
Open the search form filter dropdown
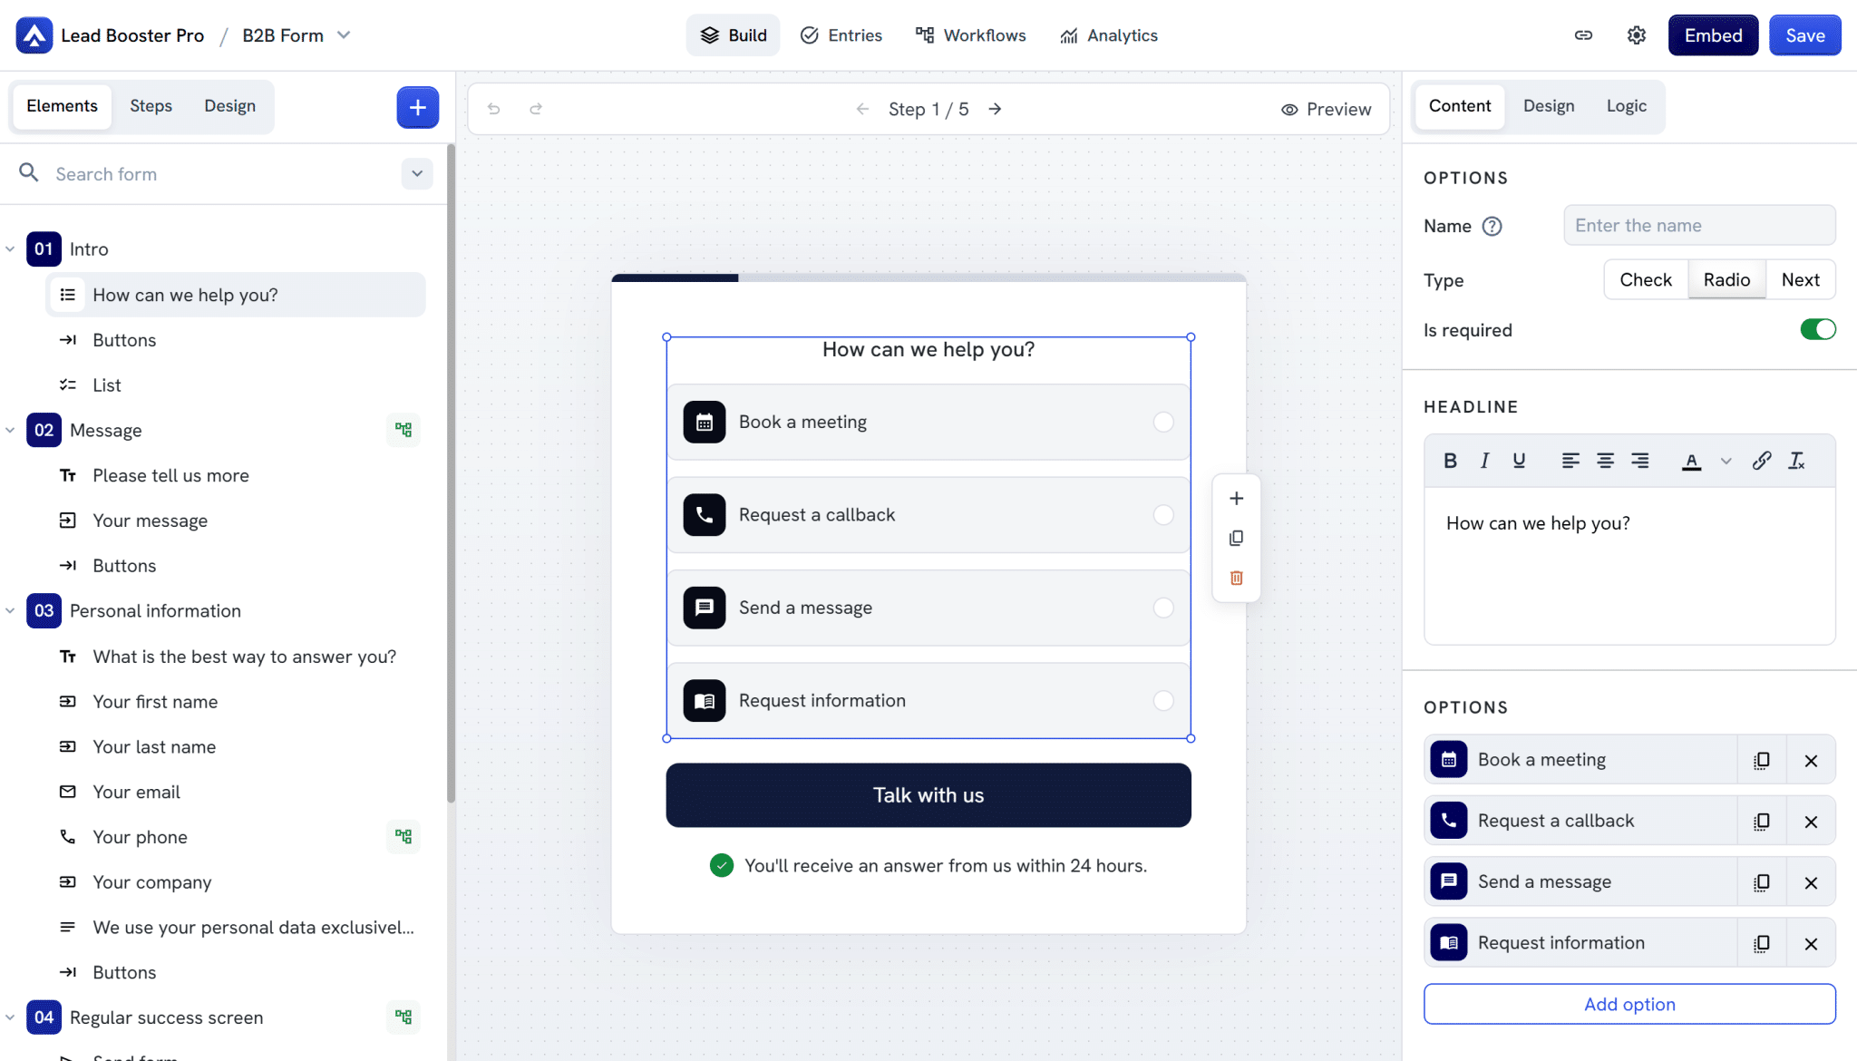tap(416, 173)
